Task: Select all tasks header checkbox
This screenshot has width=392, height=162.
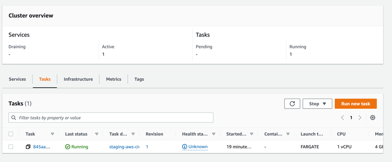Action: coord(11,134)
